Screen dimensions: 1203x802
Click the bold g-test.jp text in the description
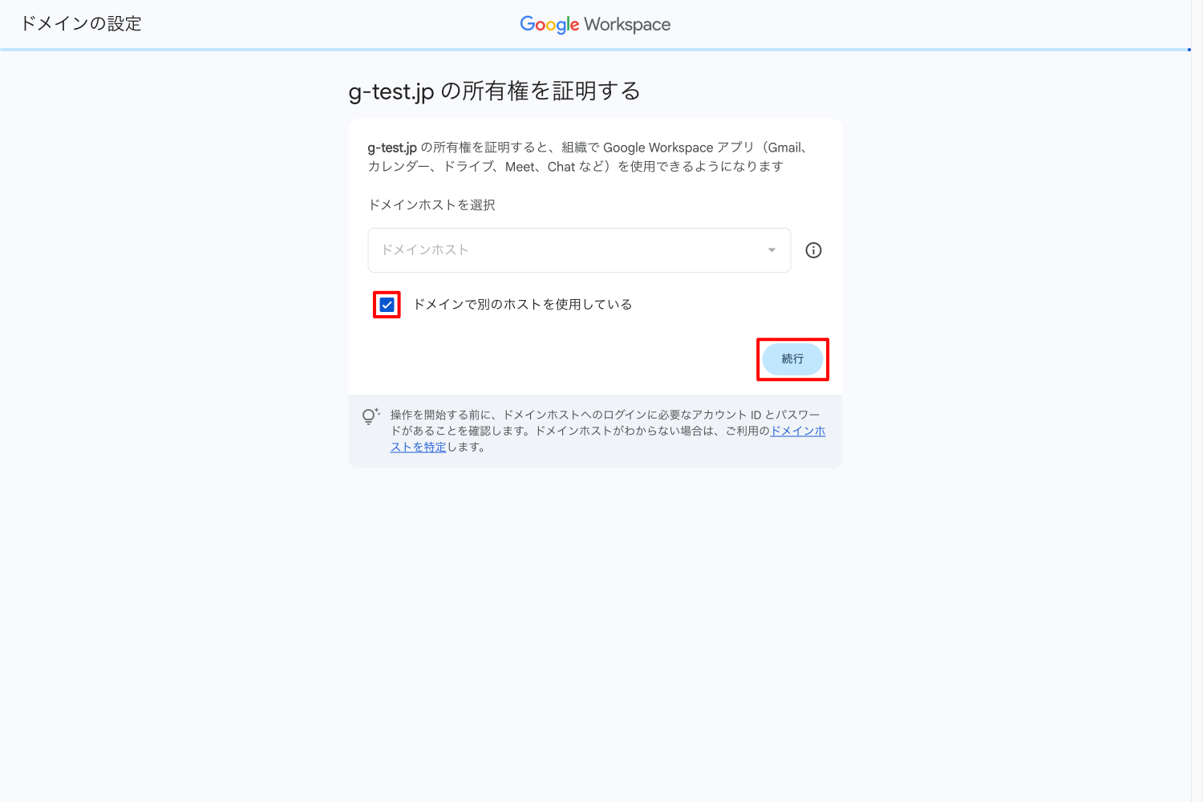(392, 148)
